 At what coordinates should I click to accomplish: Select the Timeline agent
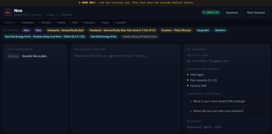(45, 23)
